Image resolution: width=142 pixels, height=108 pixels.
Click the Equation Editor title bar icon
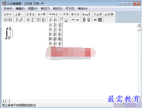pyautogui.click(x=4, y=4)
